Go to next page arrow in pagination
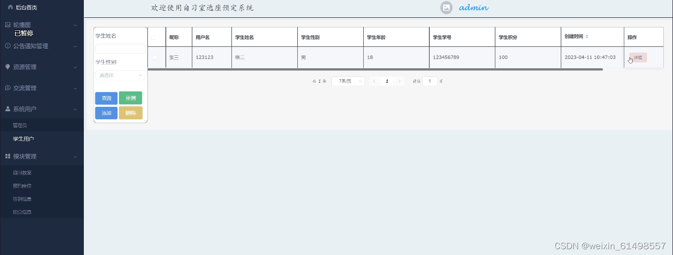The height and width of the screenshot is (255, 673). coord(400,81)
